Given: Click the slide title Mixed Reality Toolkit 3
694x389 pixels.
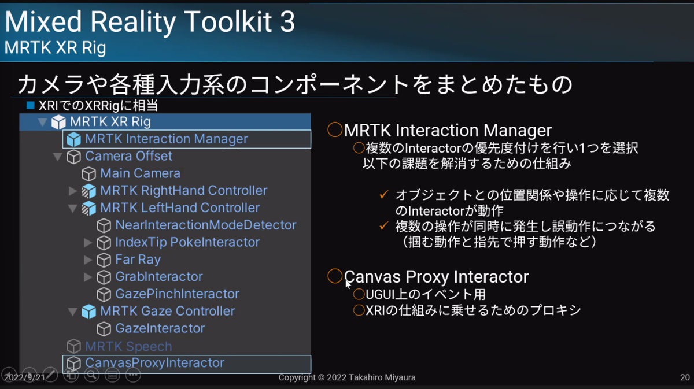Looking at the screenshot, I should point(150,23).
